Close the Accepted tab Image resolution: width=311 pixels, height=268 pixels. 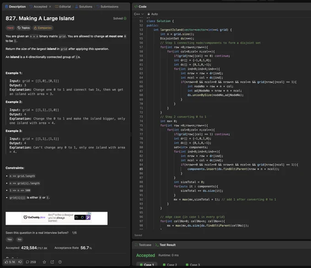tap(50, 6)
